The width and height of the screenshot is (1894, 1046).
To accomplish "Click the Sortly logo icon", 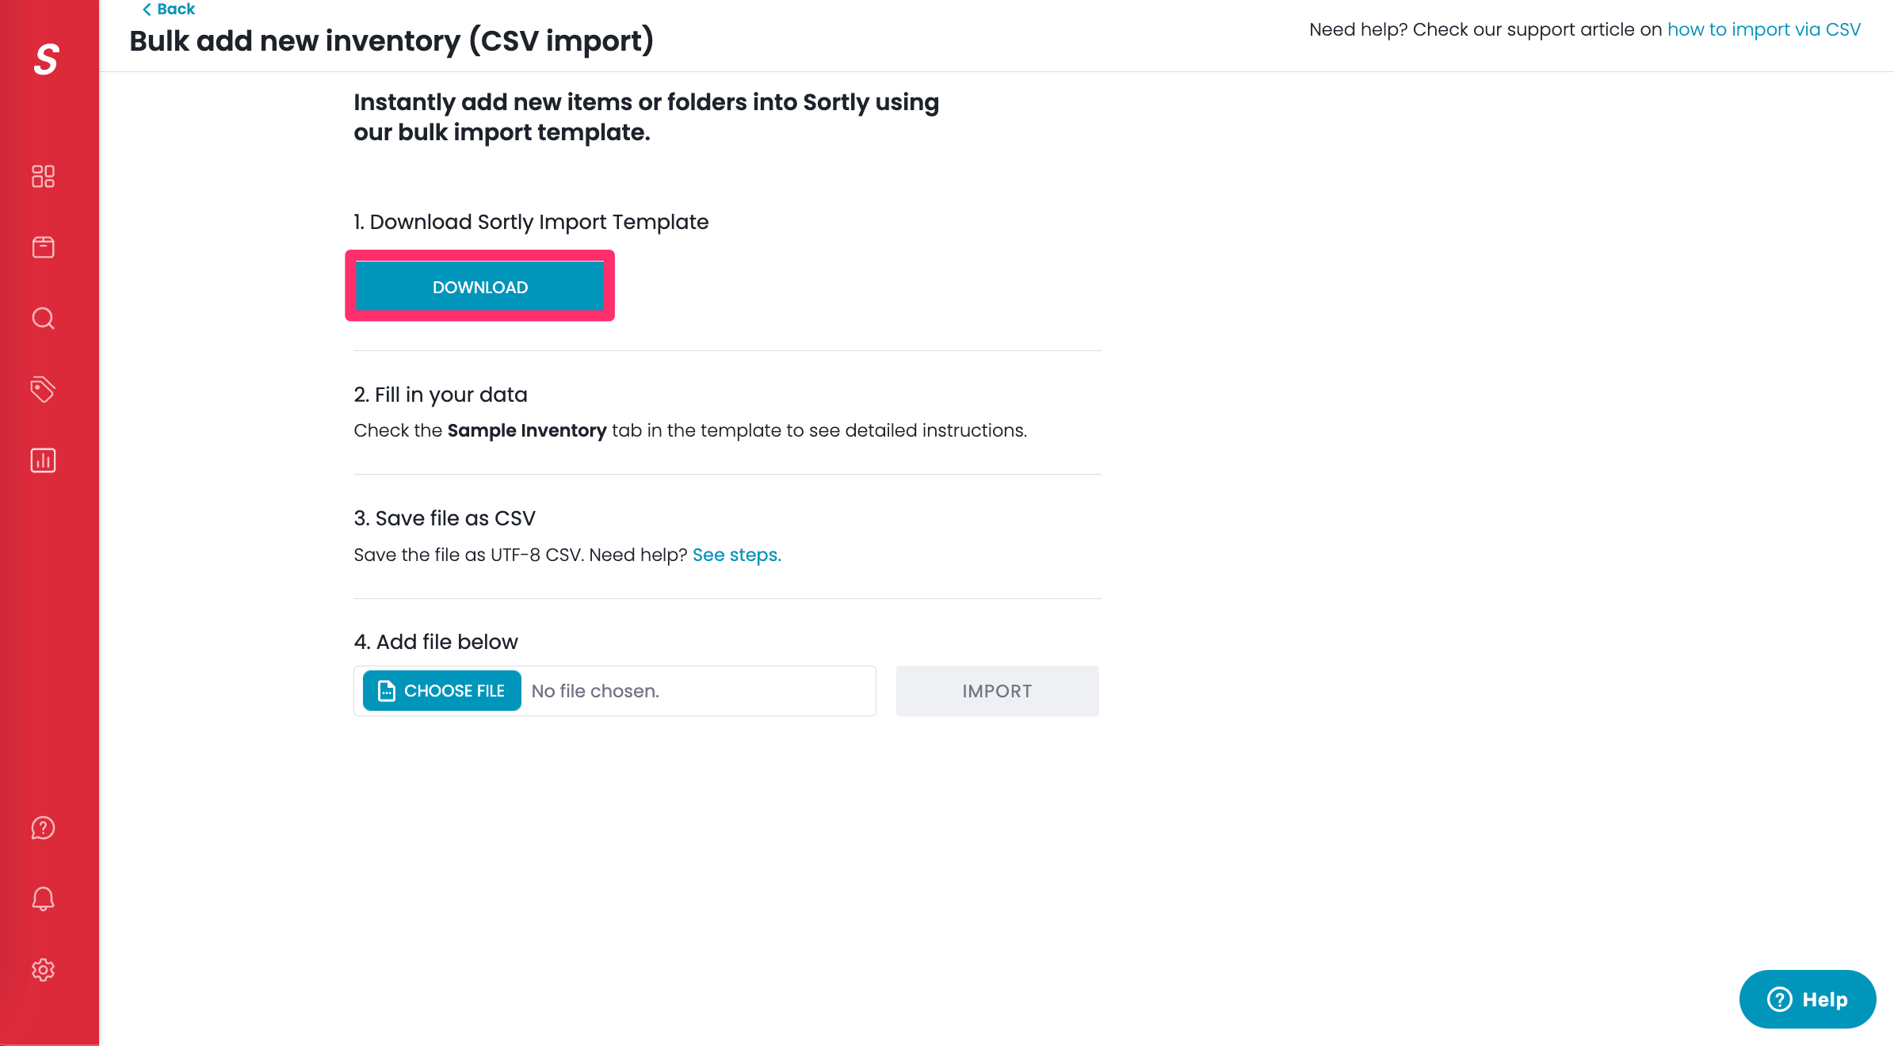I will tap(46, 59).
